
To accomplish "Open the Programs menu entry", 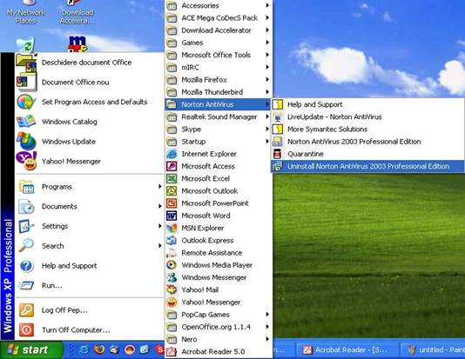I will click(x=90, y=187).
